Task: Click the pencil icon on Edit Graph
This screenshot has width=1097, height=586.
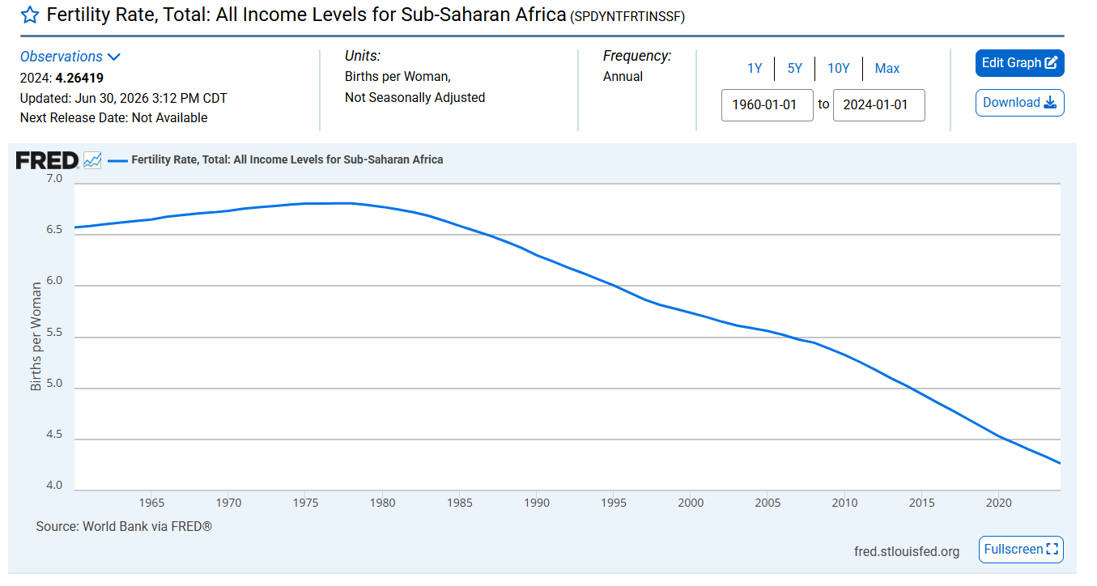Action: tap(1051, 63)
